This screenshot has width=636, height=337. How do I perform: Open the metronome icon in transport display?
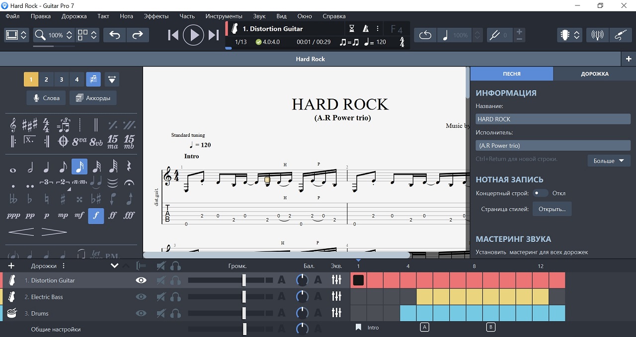365,29
